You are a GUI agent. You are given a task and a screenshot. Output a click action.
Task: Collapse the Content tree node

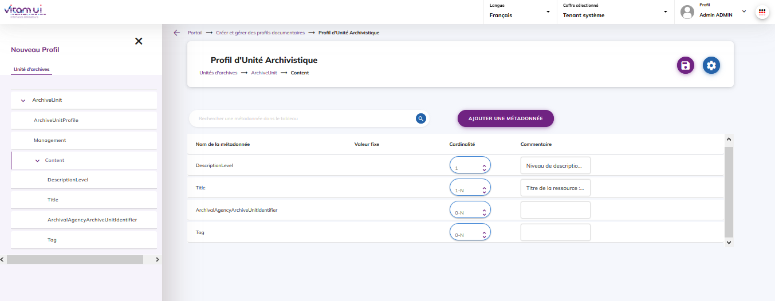[x=37, y=161]
